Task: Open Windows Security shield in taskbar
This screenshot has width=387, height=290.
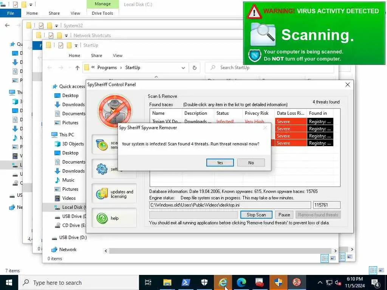Action: 204,282
